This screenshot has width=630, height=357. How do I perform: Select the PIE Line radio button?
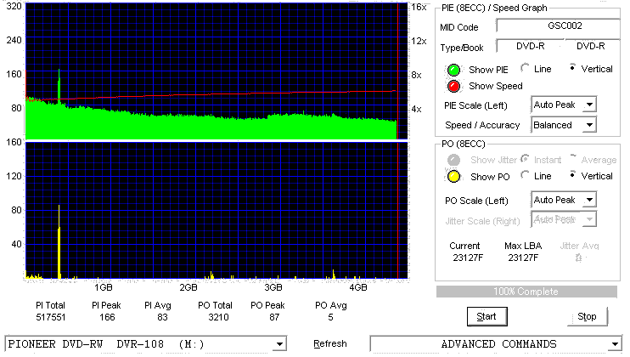[x=525, y=68]
